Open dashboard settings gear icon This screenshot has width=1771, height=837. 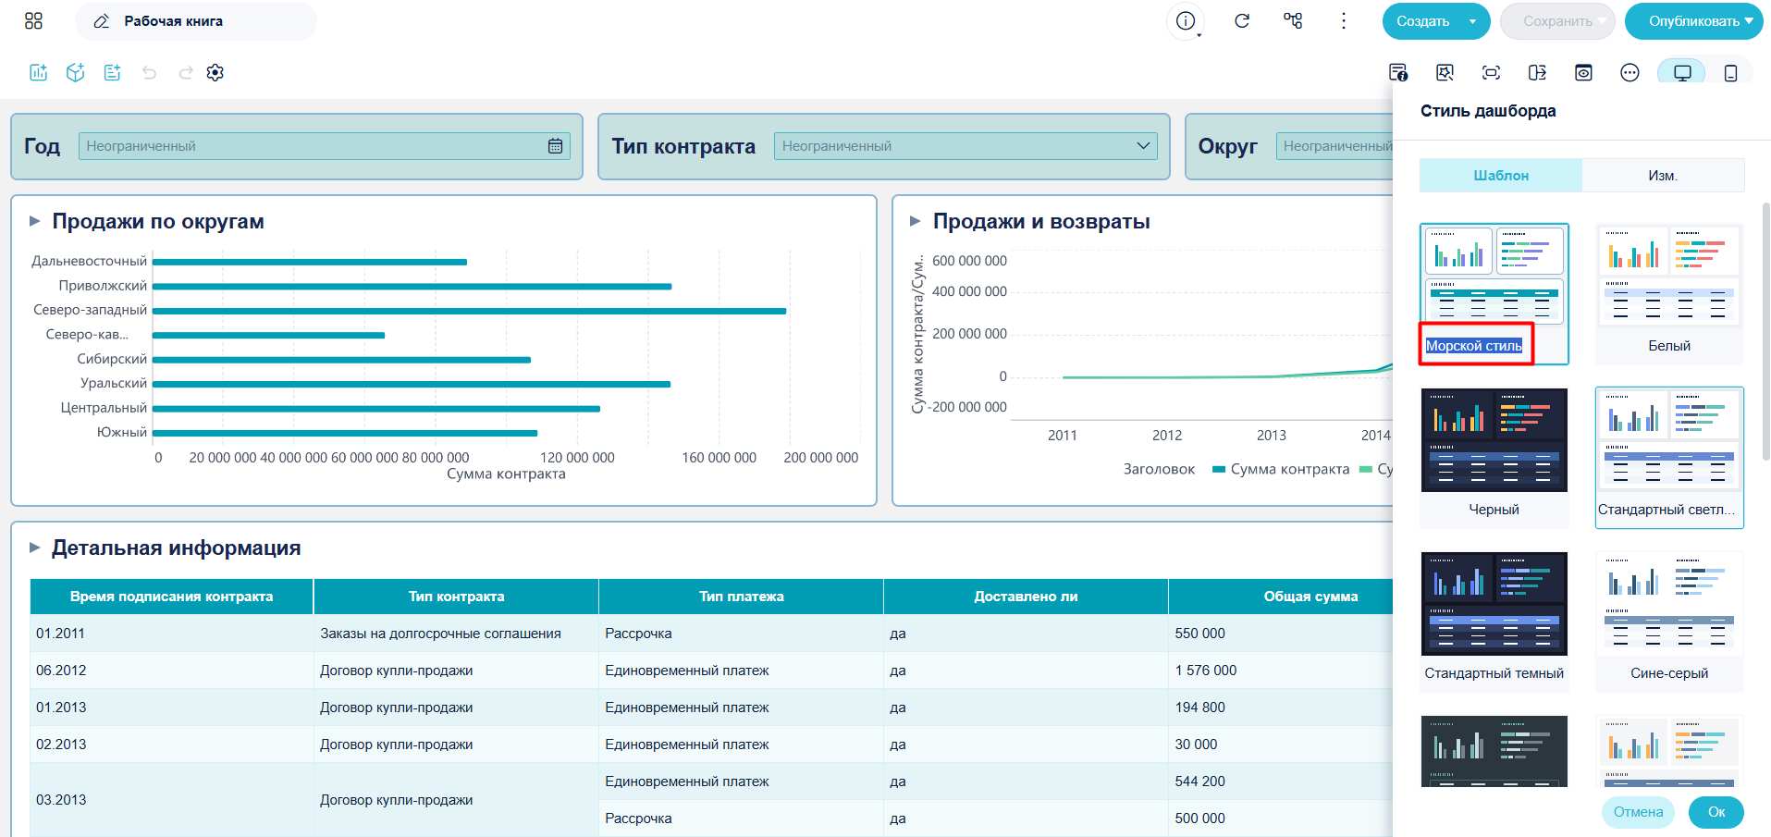coord(215,72)
